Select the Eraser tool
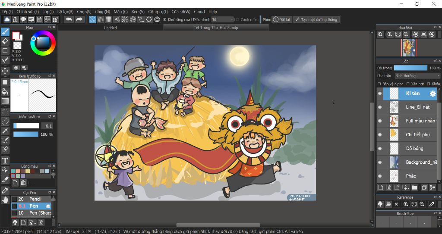 (x=5, y=41)
